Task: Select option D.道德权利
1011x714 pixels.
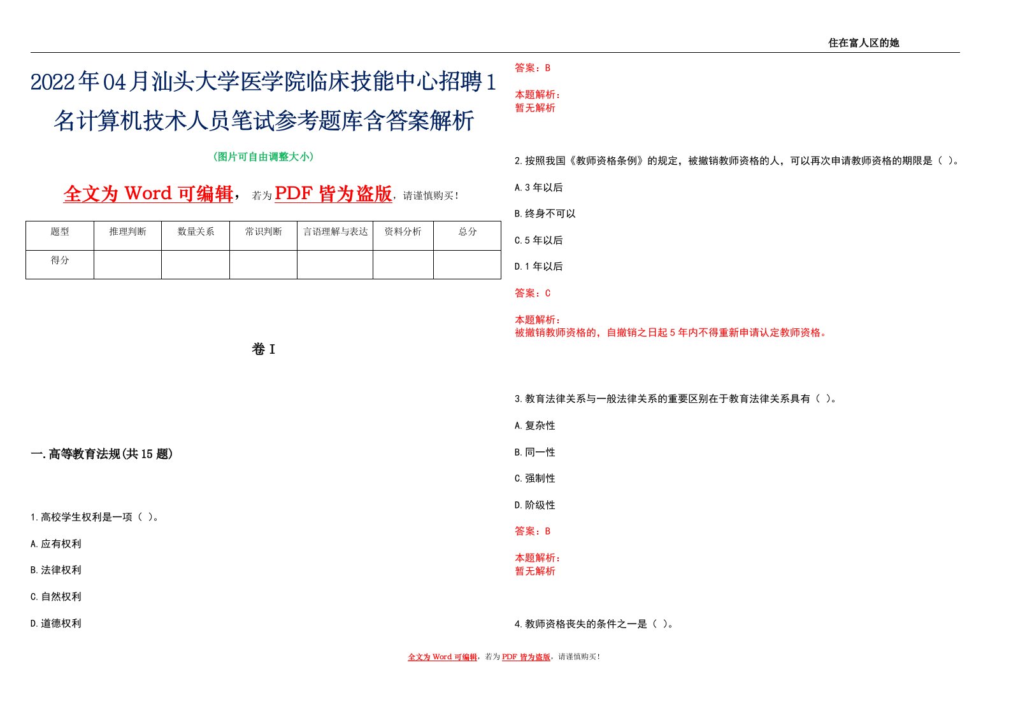Action: (x=56, y=623)
